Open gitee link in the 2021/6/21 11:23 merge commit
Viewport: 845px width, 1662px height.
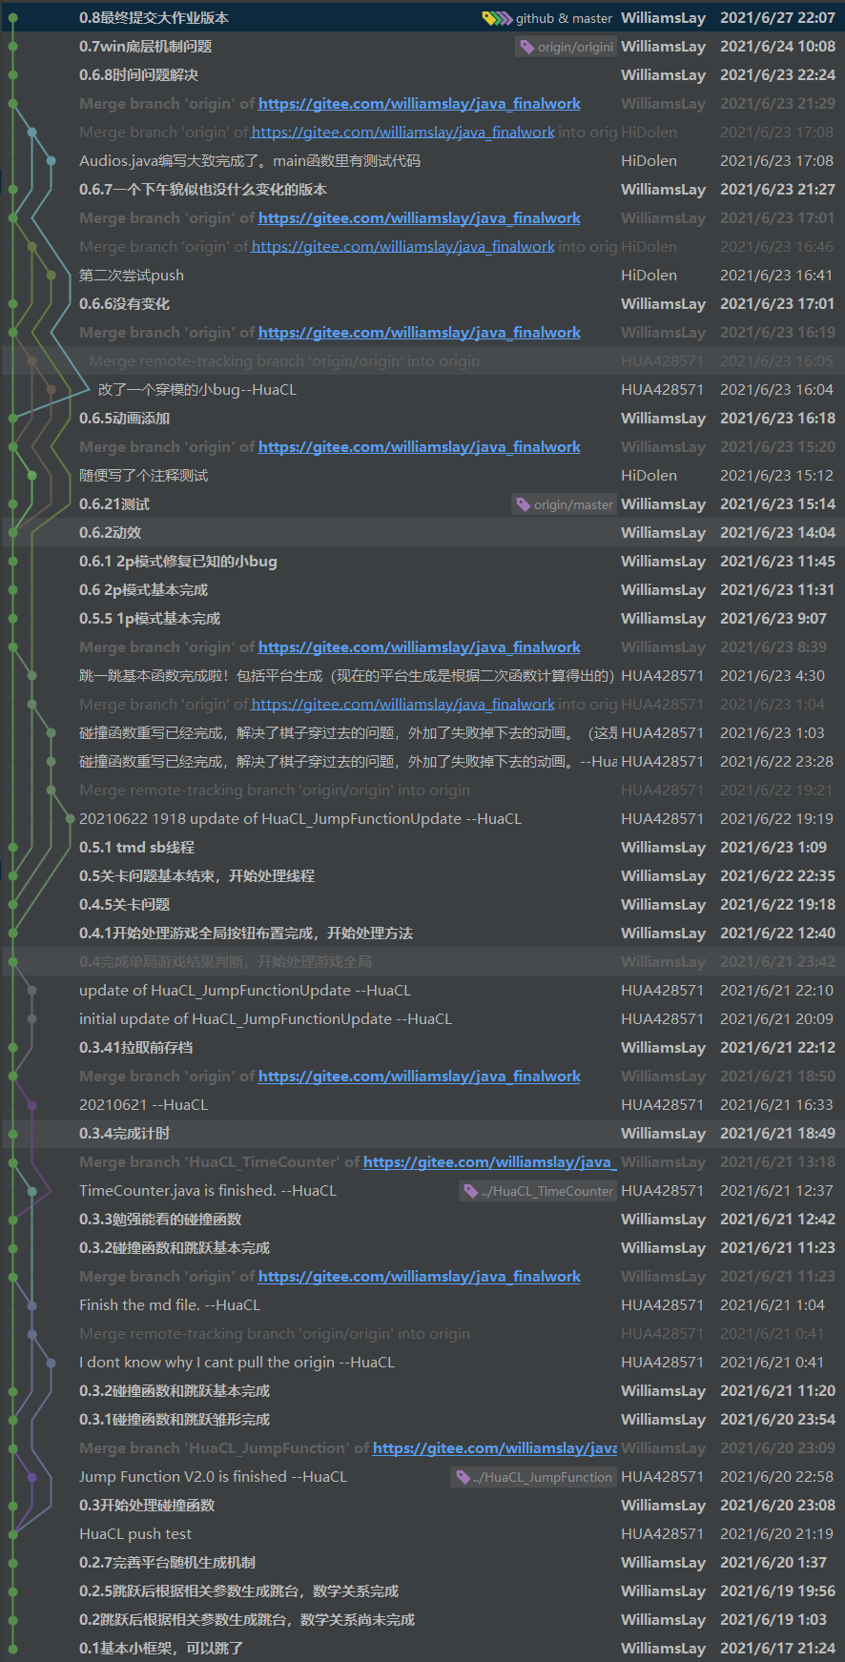(x=419, y=1277)
